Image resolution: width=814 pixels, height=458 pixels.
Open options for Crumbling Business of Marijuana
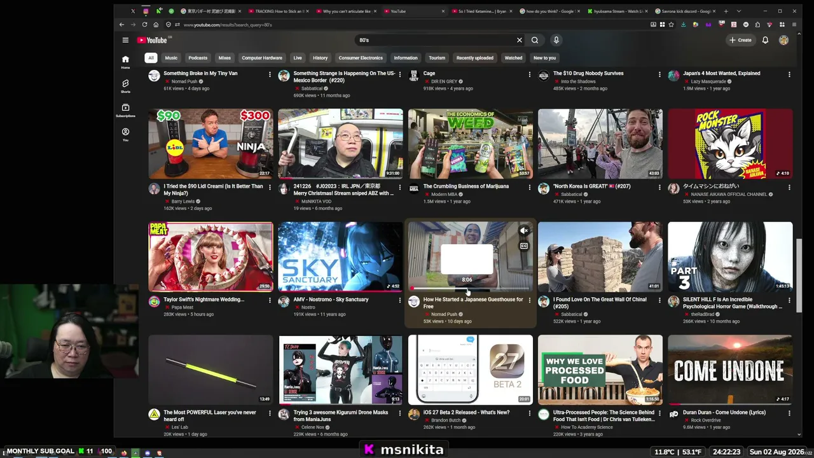(529, 187)
